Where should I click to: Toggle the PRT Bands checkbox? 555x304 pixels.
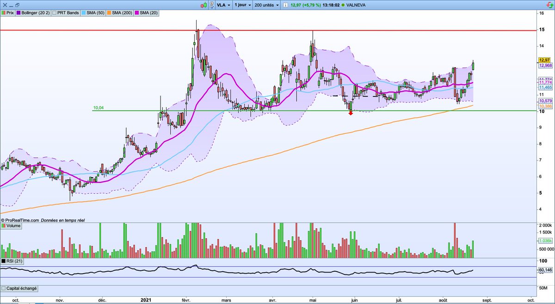[54, 13]
